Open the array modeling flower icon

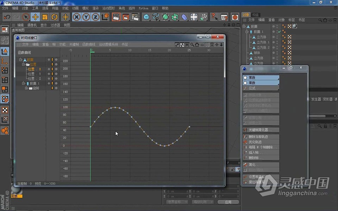[x=175, y=17]
